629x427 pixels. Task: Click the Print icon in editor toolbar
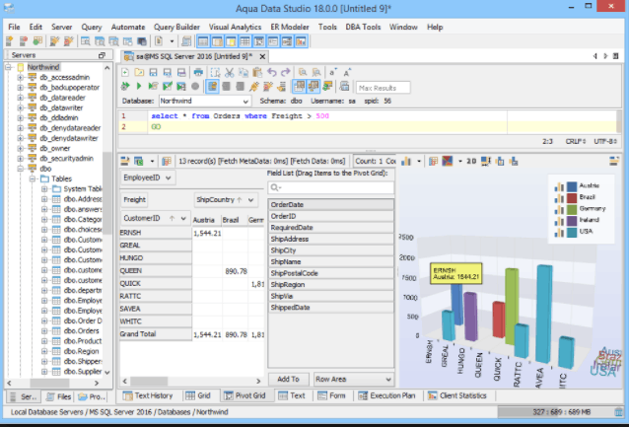pyautogui.click(x=198, y=72)
